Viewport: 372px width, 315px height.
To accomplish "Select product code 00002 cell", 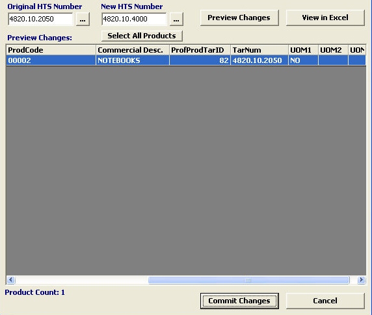I will click(51, 60).
